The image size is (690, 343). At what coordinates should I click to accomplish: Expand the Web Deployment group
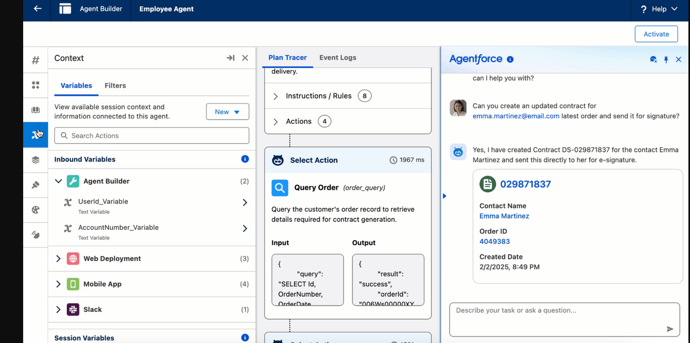point(58,258)
